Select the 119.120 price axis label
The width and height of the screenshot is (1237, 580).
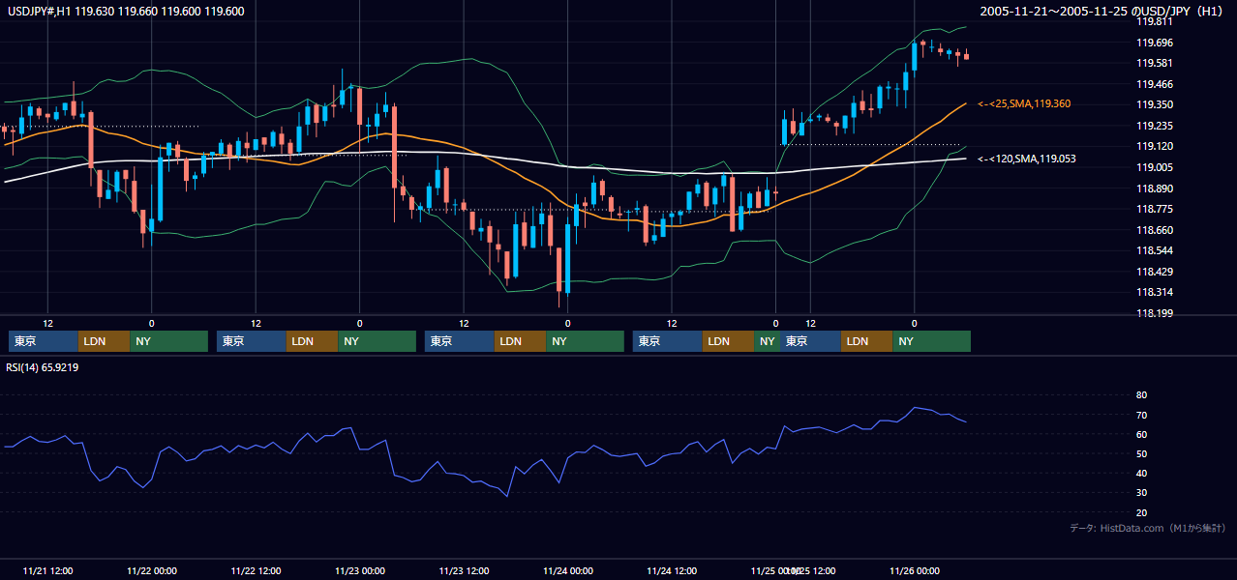pyautogui.click(x=1154, y=146)
